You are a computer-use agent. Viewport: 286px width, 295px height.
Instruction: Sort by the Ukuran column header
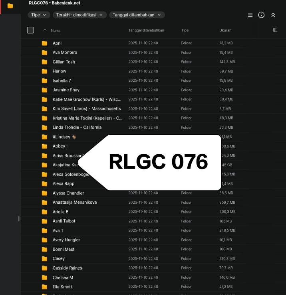(225, 30)
